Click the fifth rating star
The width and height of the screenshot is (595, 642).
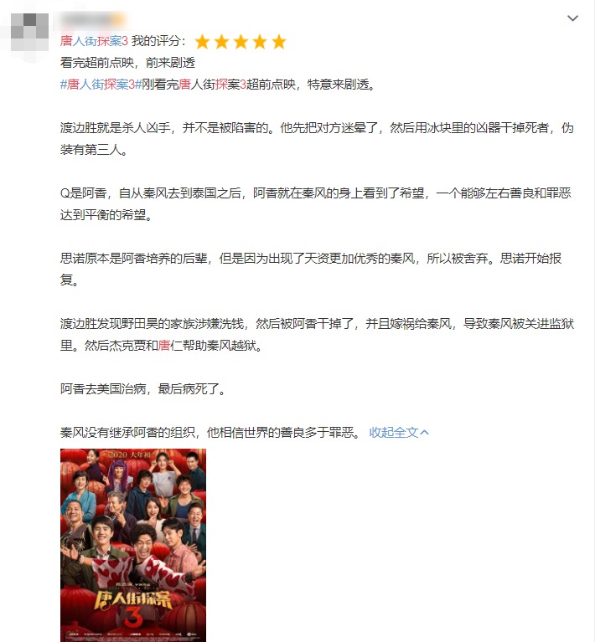coord(279,42)
